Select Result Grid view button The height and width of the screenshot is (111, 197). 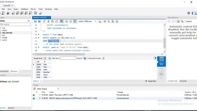161,61
